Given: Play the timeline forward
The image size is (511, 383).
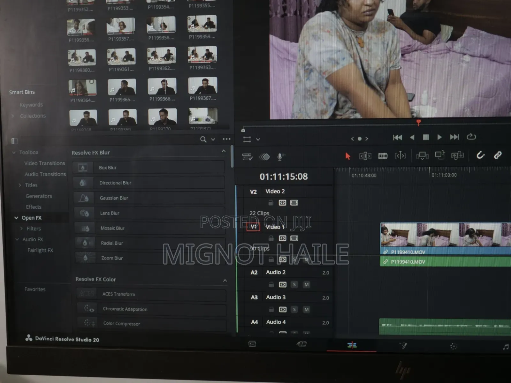Looking at the screenshot, I should [440, 137].
